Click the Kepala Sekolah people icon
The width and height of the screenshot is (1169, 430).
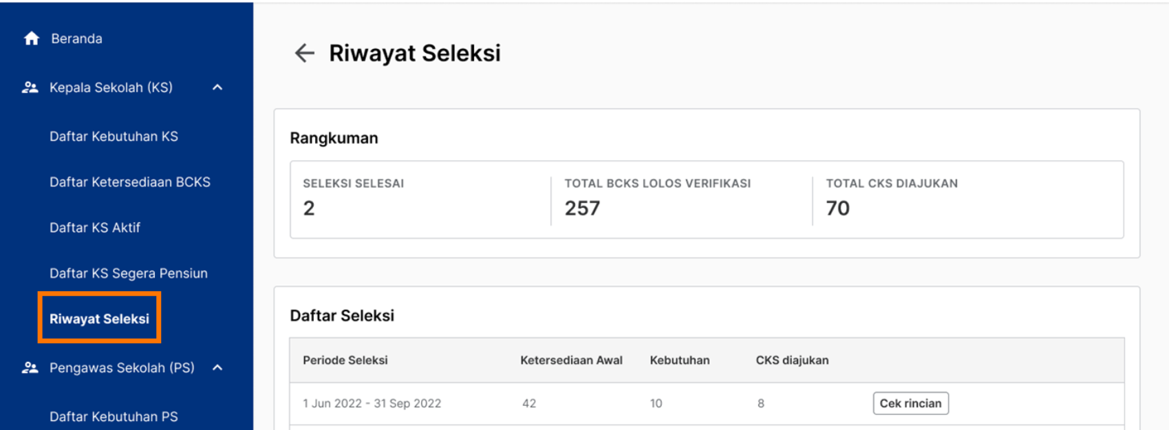coord(30,87)
